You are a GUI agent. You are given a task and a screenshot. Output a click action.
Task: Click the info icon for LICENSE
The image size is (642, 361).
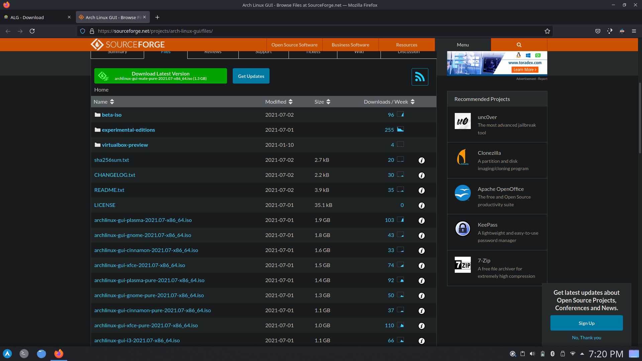[x=422, y=206]
